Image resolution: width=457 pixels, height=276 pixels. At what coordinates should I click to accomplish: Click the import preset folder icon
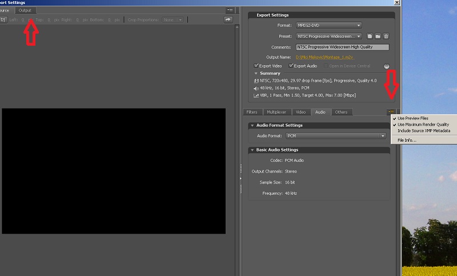(378, 36)
